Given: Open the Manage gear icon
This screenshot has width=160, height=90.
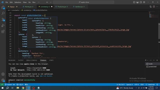Looking at the screenshot, I should 3,80.
